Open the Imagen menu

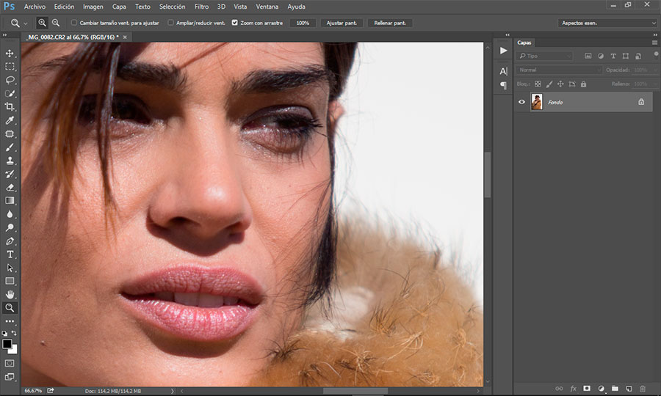(93, 7)
